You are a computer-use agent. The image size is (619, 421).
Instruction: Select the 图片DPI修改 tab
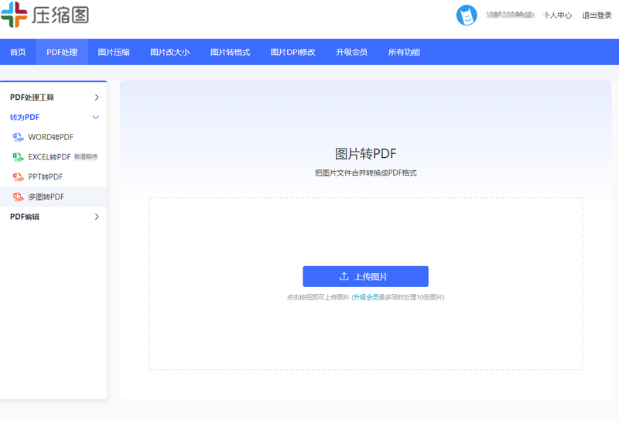292,53
